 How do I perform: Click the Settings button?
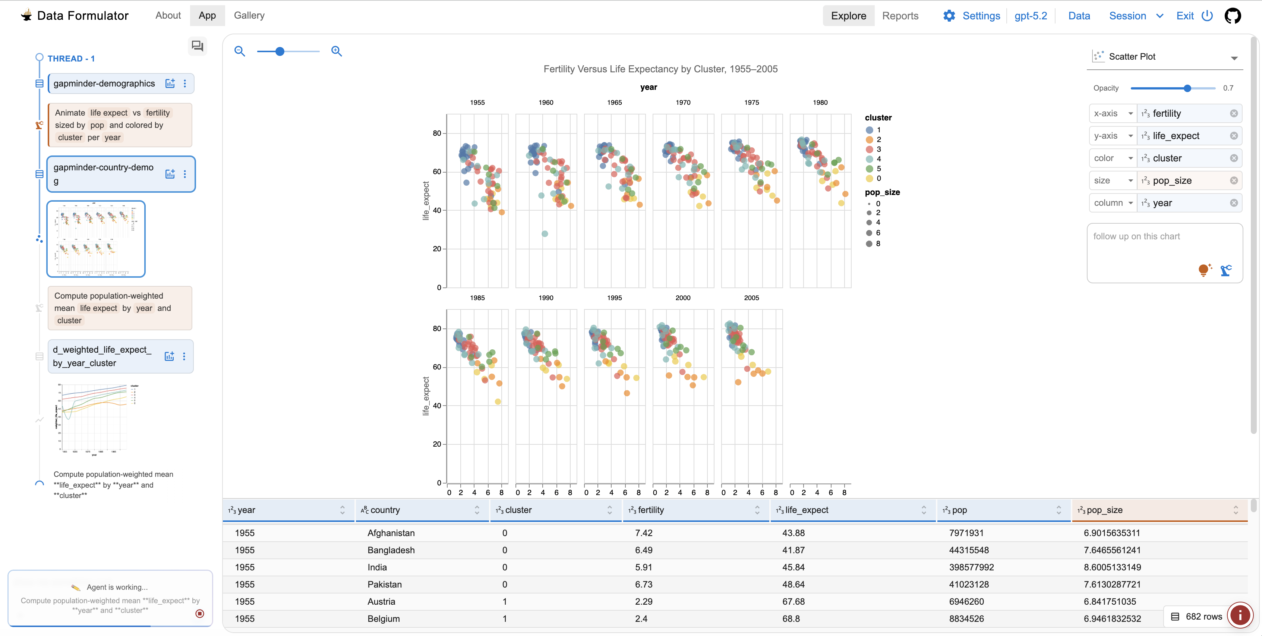click(972, 16)
